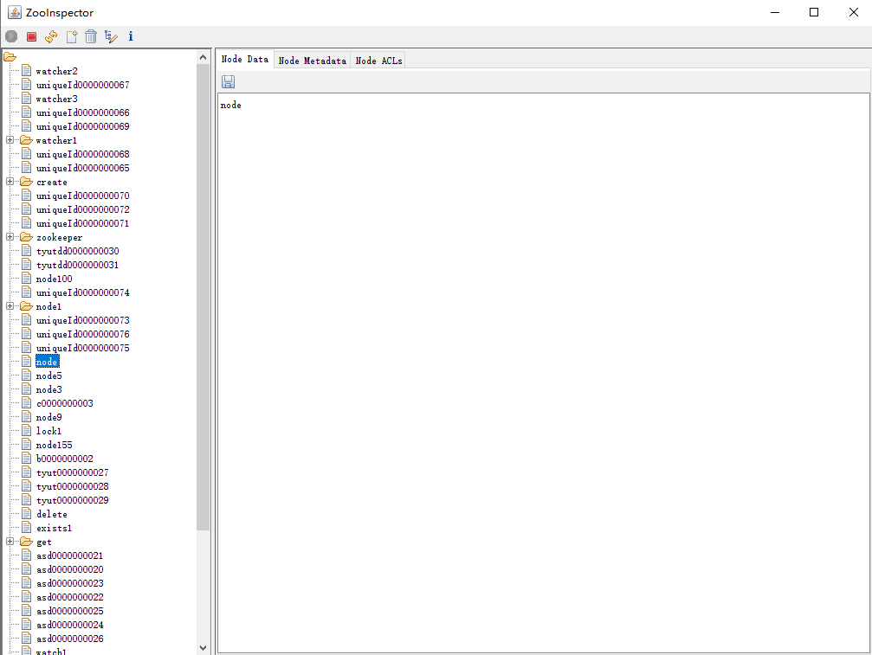Click the grey Connect toolbar icon

tap(11, 36)
